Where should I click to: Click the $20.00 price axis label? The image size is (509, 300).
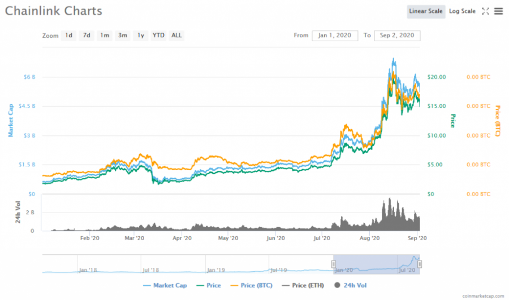click(437, 77)
